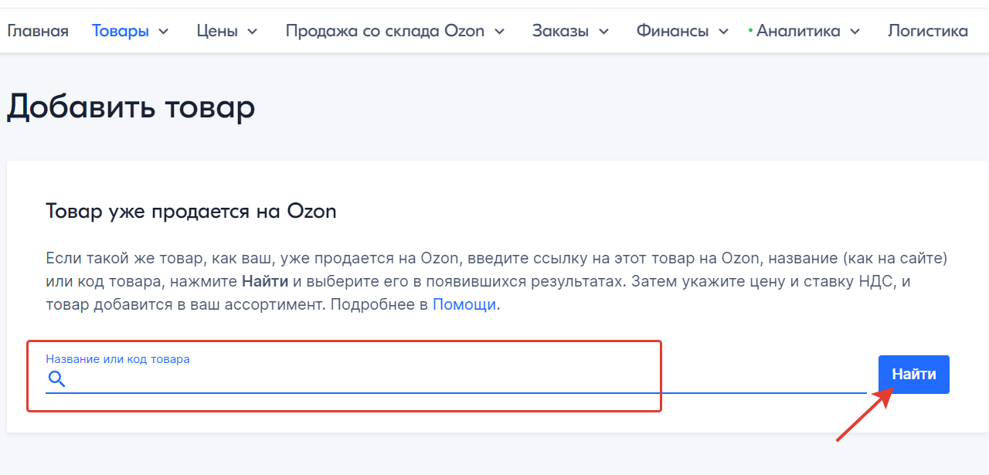Go to the Главная menu item

coord(38,31)
